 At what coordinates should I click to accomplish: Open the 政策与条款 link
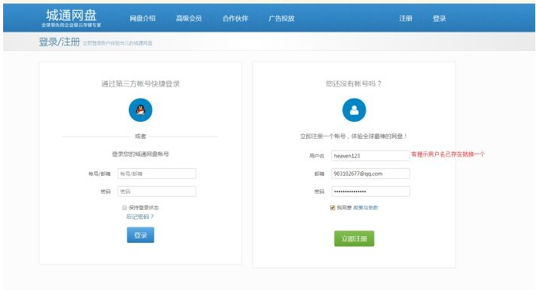point(366,207)
